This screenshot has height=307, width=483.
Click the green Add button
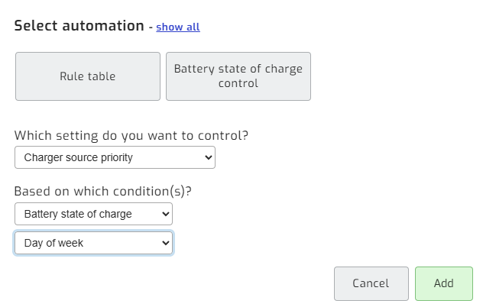pos(444,283)
